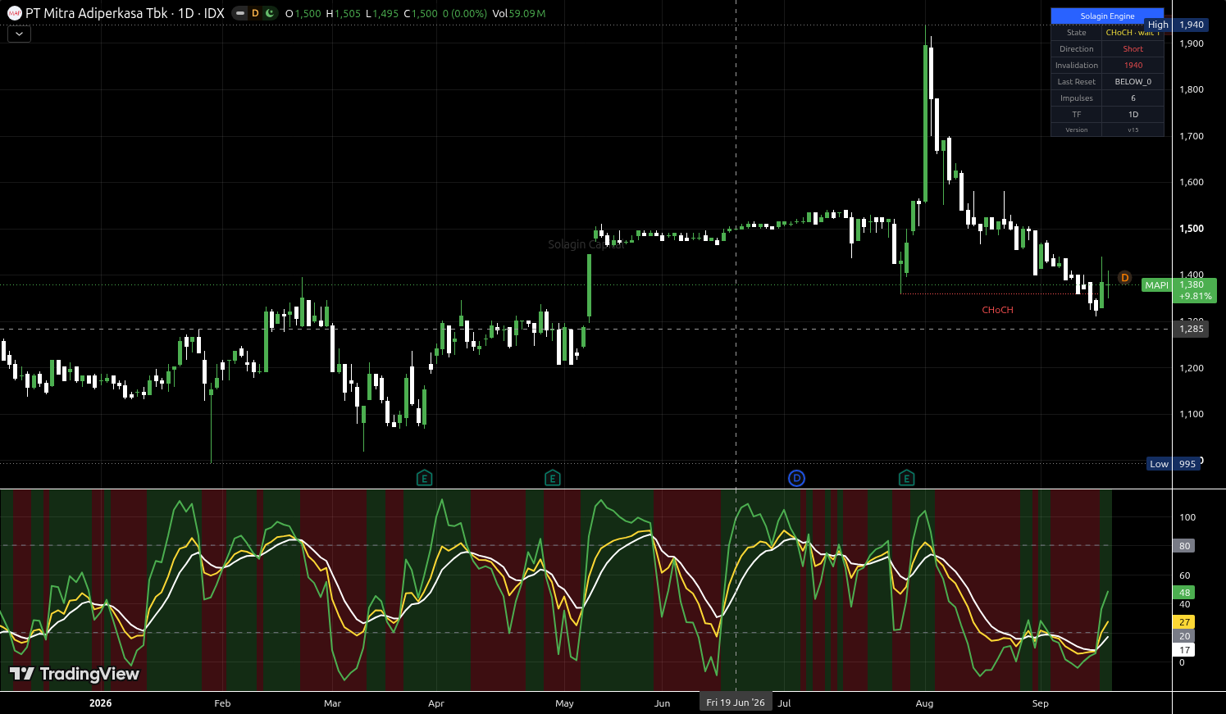Open the earnings marker from late July

coord(906,478)
